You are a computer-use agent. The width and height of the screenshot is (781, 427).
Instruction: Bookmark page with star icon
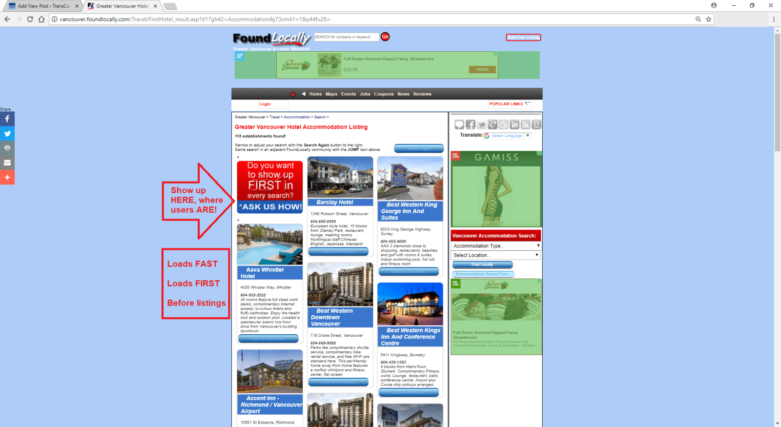(708, 19)
